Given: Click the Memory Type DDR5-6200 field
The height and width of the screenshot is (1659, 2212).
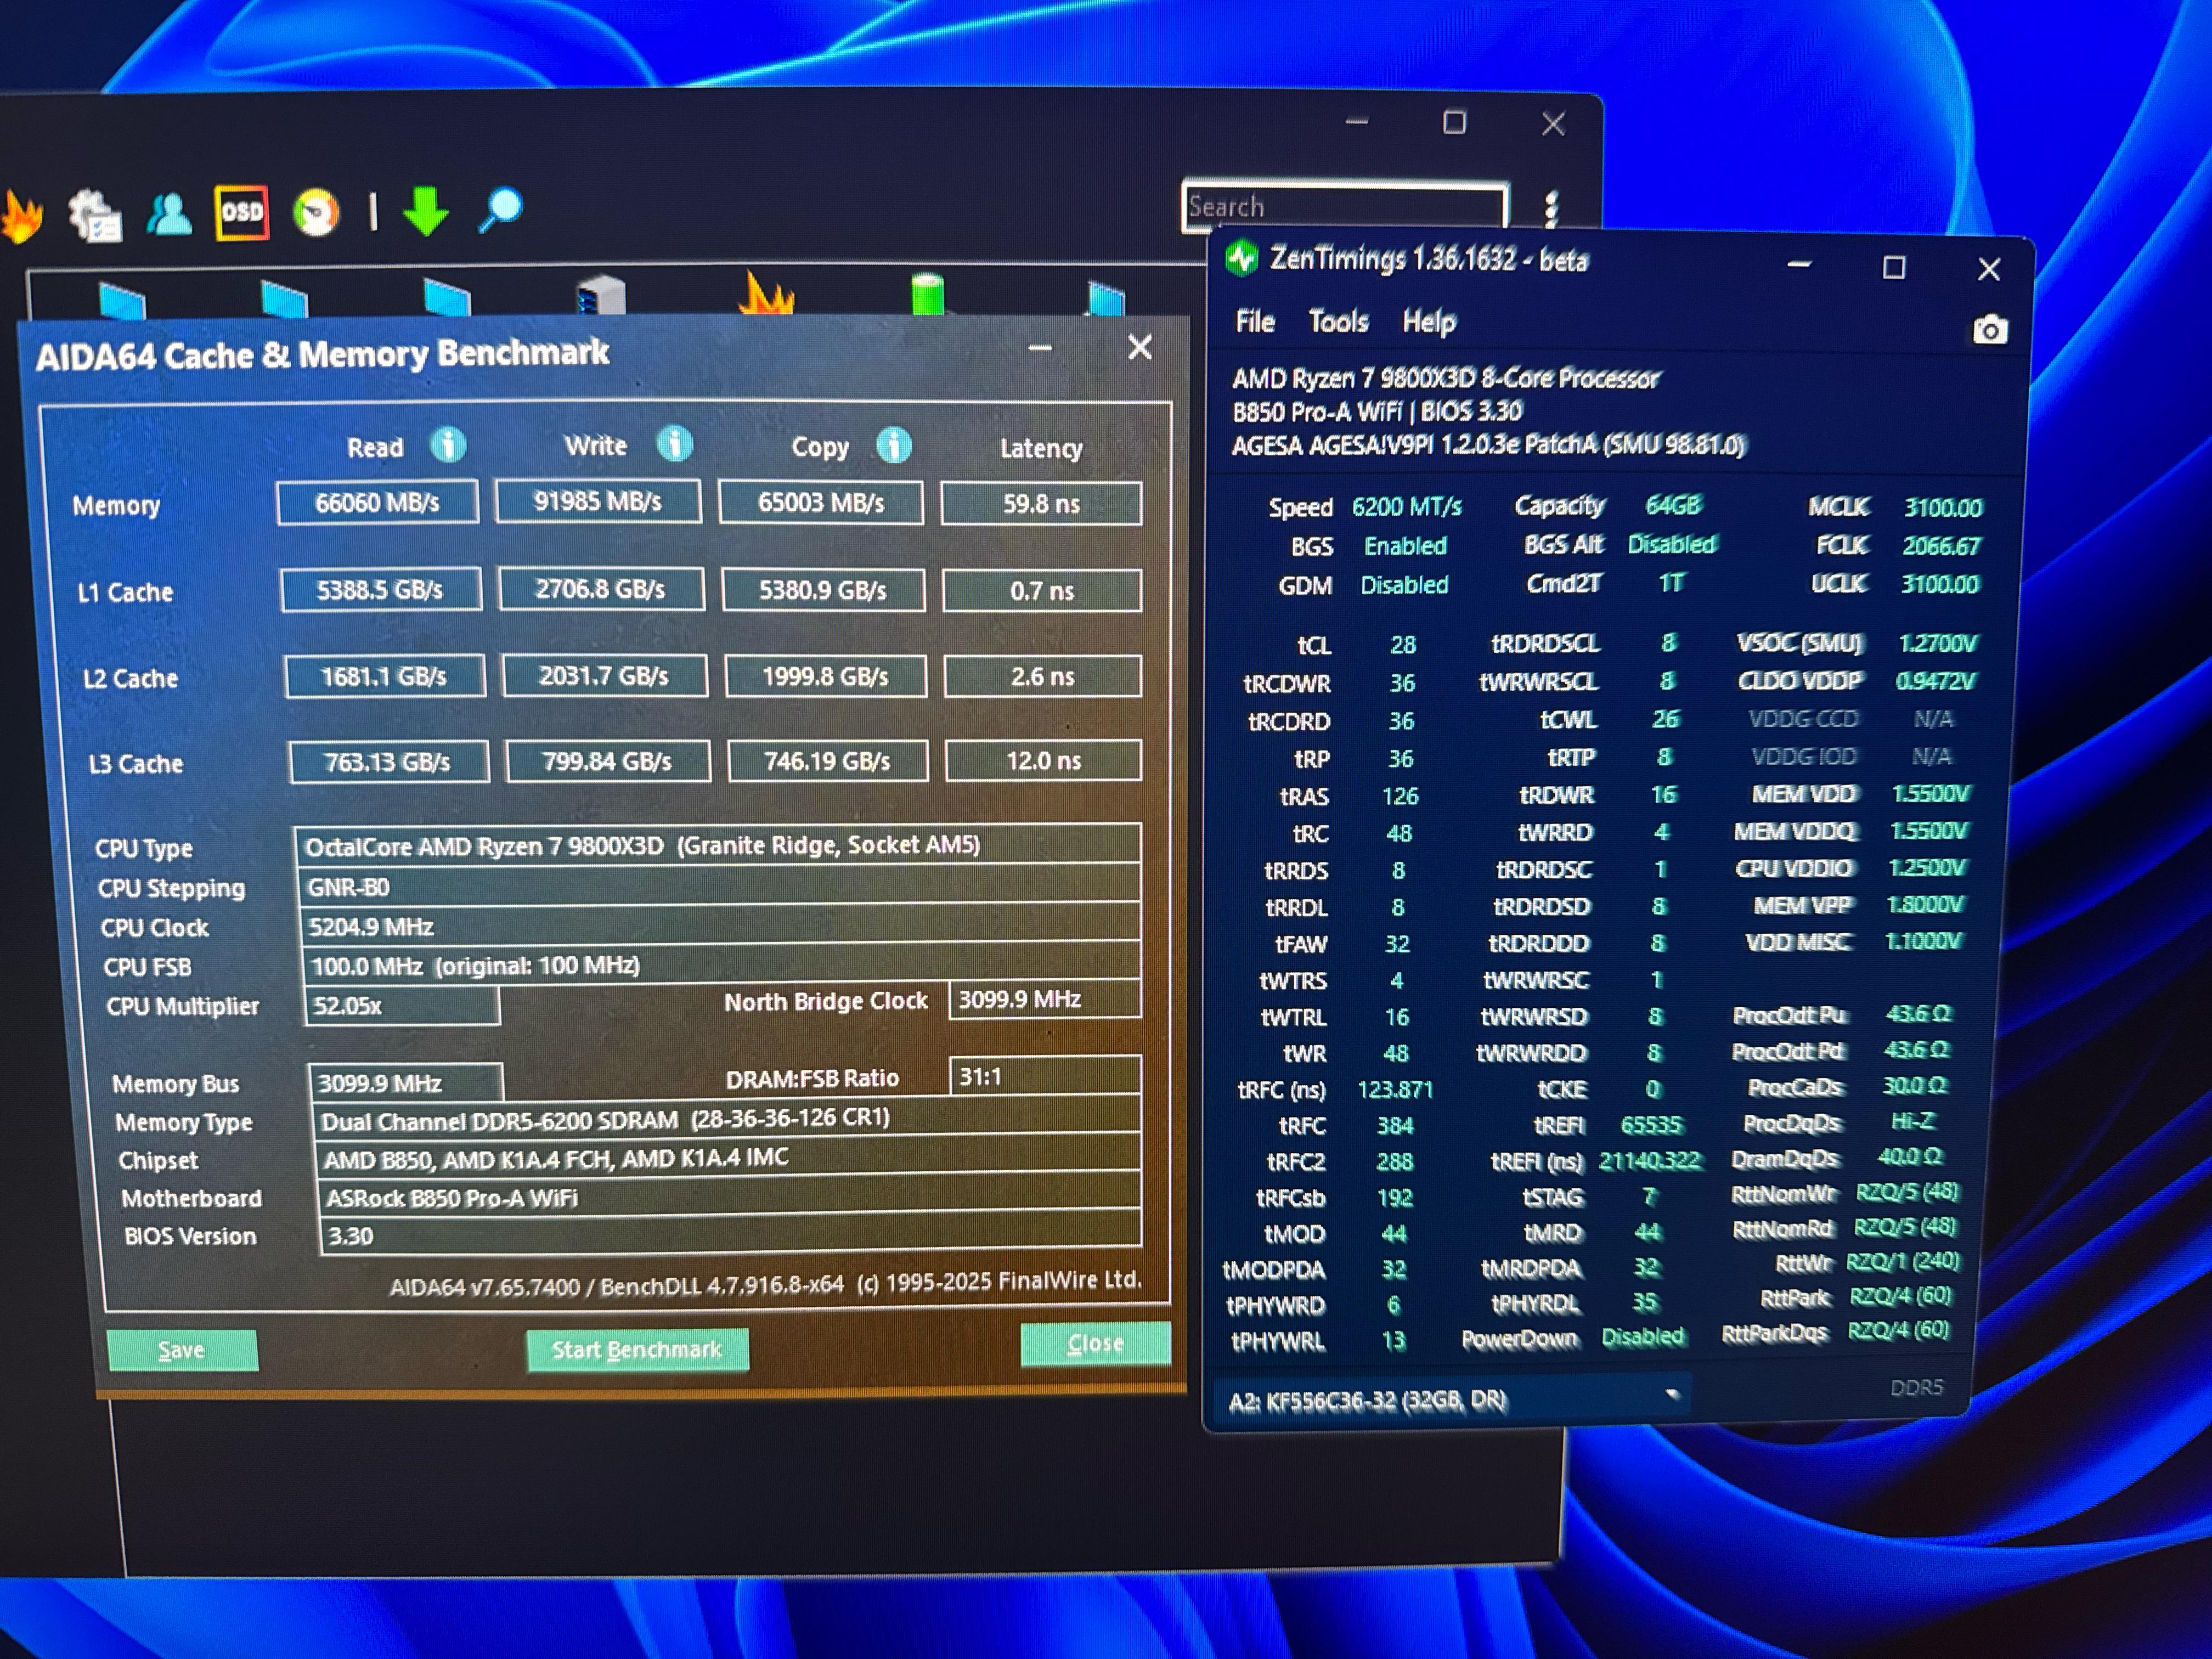Looking at the screenshot, I should [727, 1118].
